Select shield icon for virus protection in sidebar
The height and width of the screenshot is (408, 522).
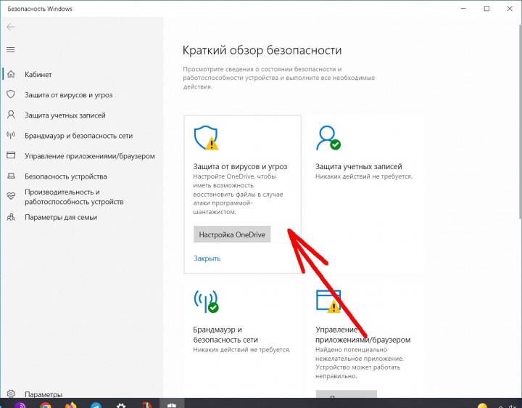(11, 95)
